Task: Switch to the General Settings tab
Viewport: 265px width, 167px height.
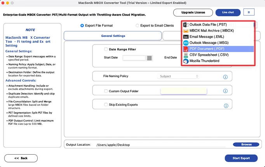Action: coord(113,36)
